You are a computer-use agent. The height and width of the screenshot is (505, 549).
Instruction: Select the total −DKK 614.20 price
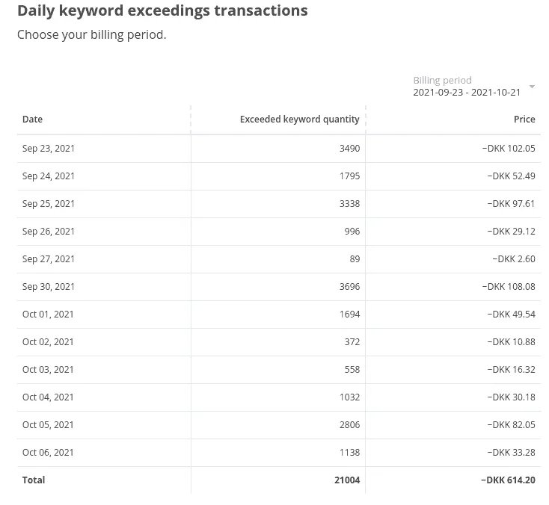508,480
